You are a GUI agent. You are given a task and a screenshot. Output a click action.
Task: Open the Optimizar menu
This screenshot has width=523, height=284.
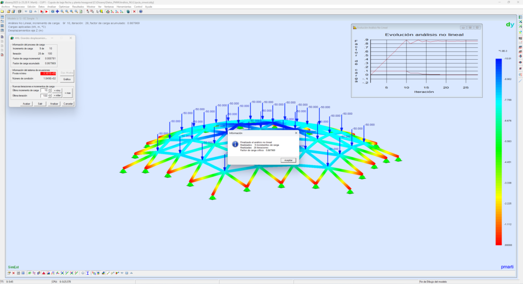tap(64, 7)
